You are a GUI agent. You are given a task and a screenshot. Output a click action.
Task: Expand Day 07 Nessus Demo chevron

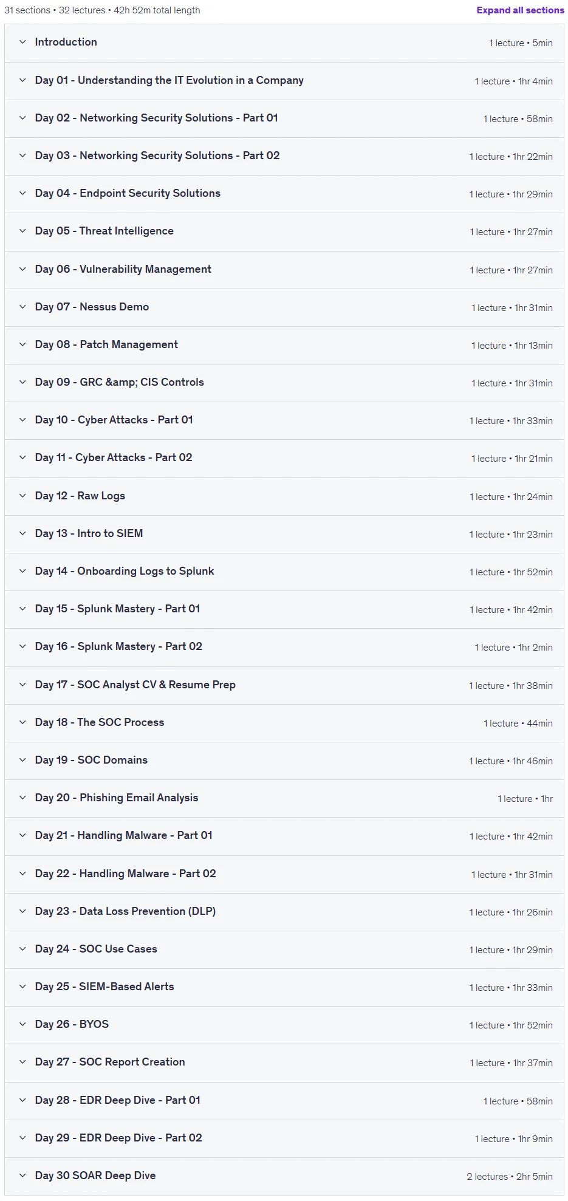[x=22, y=307]
